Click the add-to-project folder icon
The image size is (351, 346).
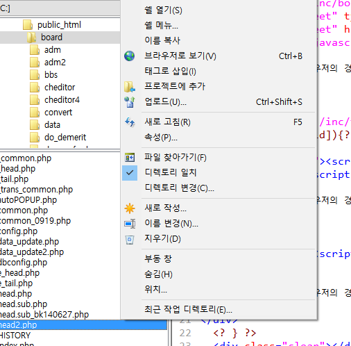[x=130, y=87]
